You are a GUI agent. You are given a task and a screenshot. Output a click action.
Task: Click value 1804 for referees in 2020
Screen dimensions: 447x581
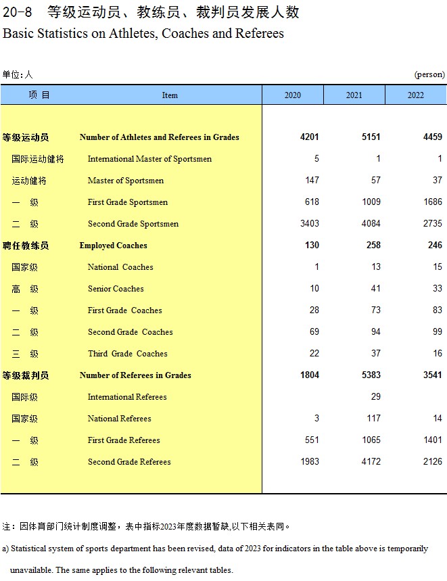coord(310,375)
